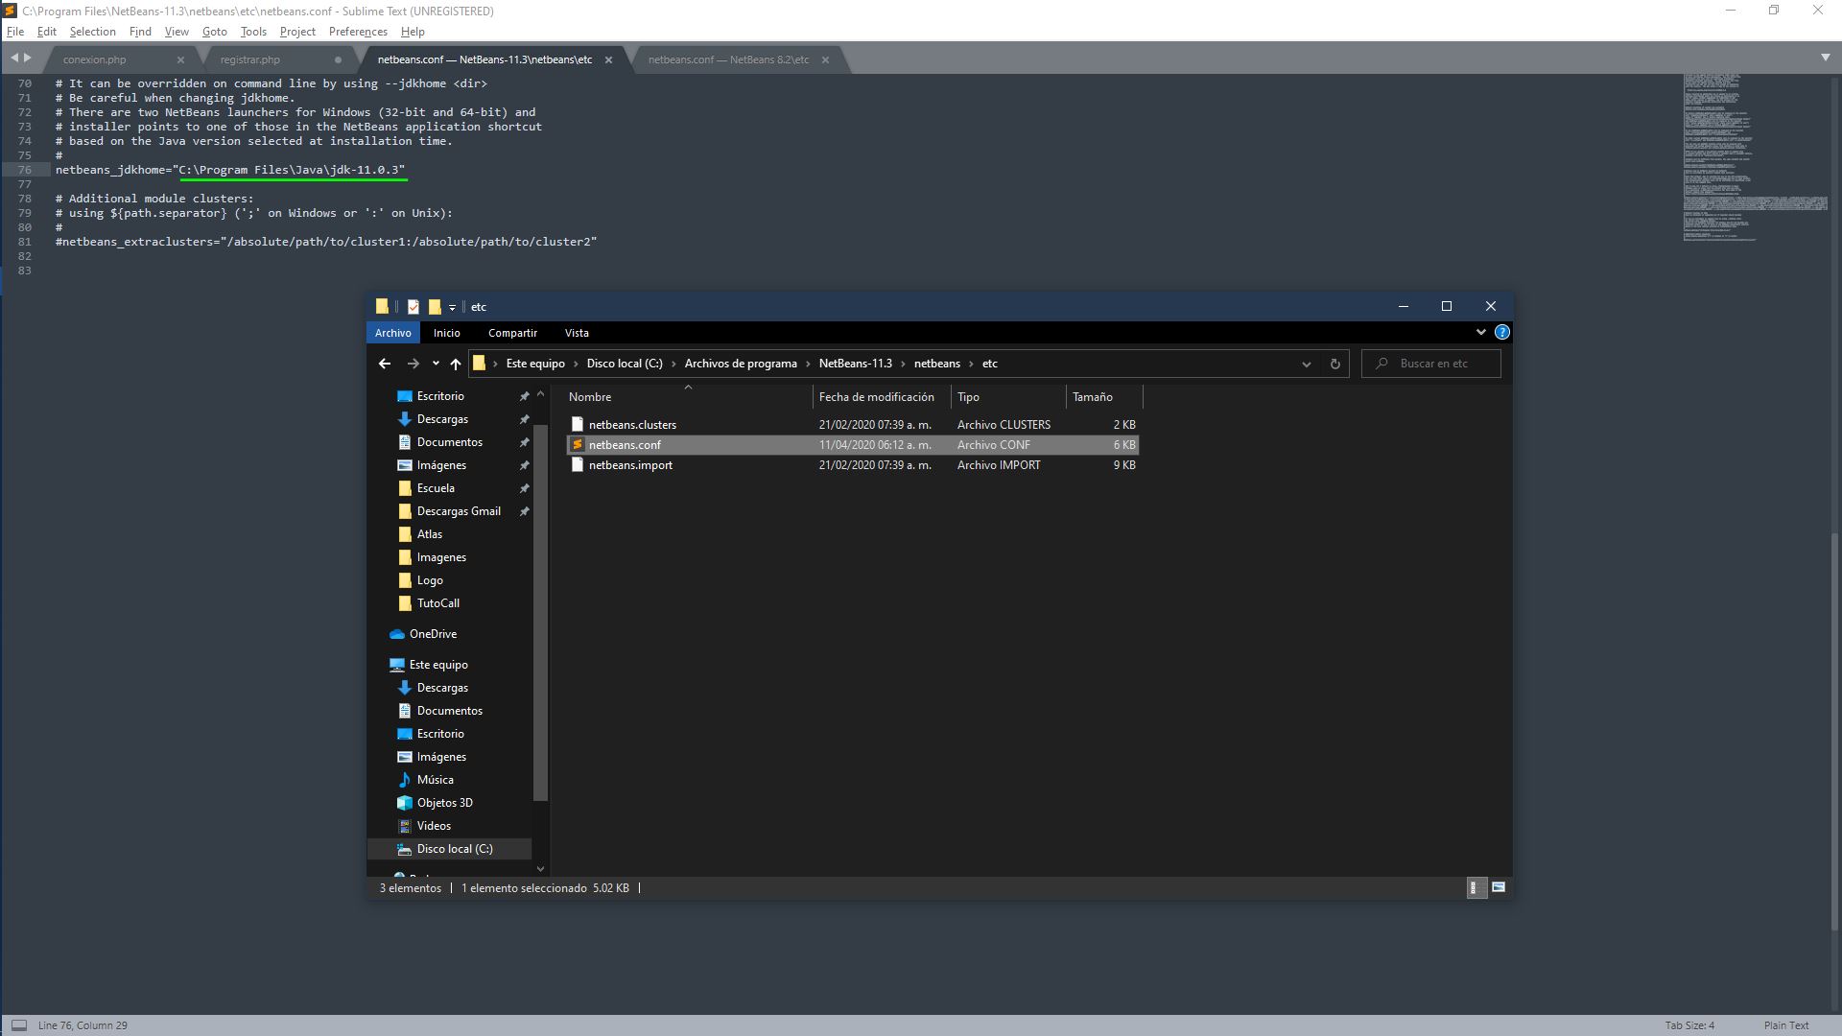Go forward in File Explorer
Viewport: 1842px width, 1036px height.
point(413,364)
